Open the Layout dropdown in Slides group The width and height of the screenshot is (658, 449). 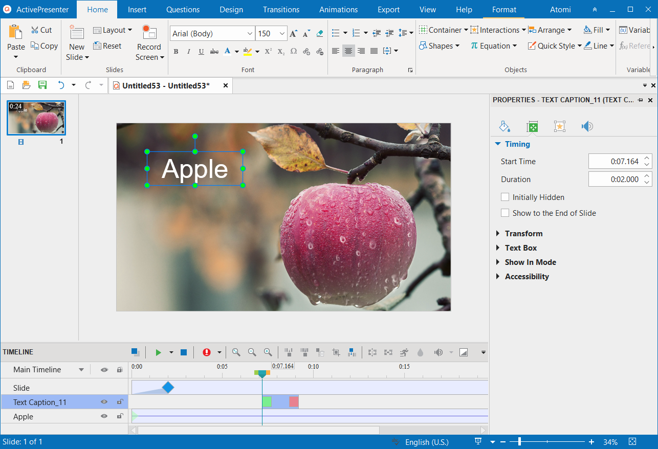click(113, 30)
